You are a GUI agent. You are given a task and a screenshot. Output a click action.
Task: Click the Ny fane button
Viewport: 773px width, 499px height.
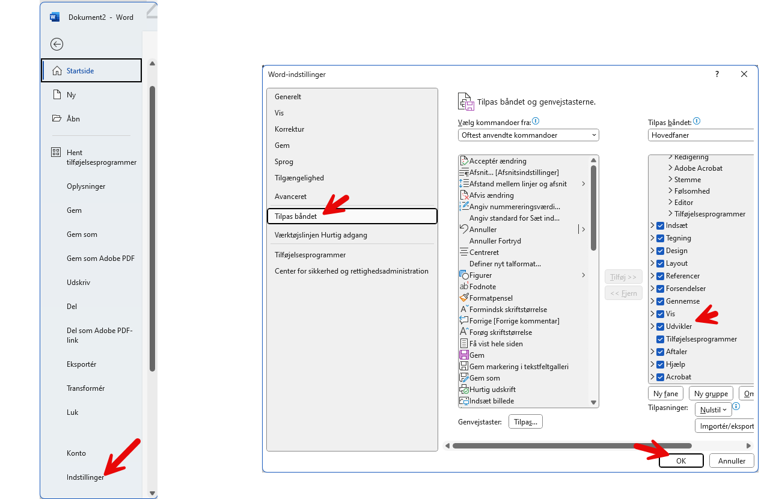(x=665, y=394)
